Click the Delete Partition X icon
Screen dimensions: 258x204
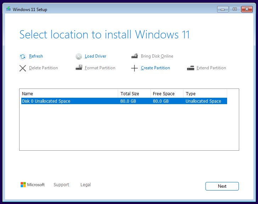click(23, 68)
